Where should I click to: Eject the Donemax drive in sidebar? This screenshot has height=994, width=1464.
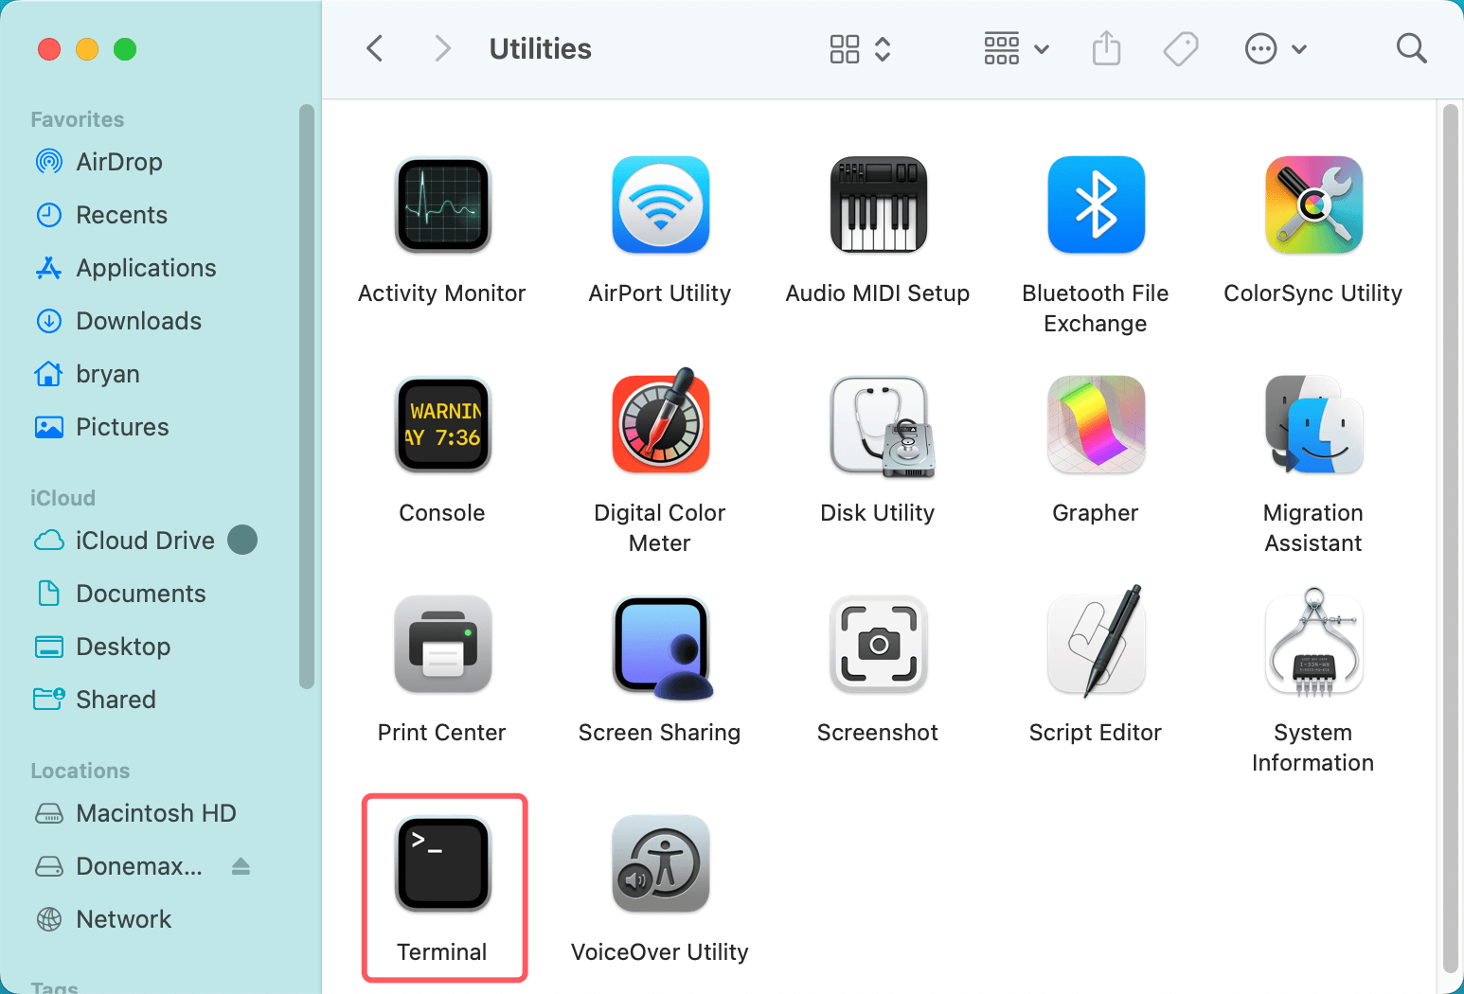(241, 866)
